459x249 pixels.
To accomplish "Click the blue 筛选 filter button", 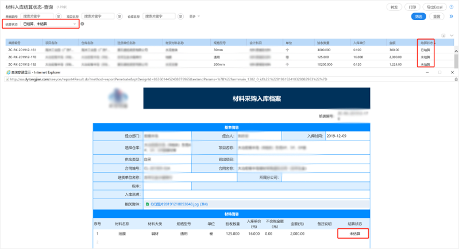I will 419,17.
